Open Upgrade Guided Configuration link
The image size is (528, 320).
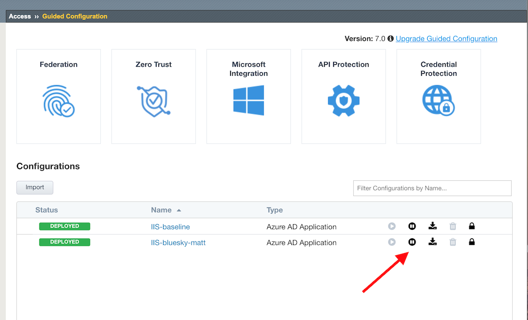pyautogui.click(x=446, y=38)
